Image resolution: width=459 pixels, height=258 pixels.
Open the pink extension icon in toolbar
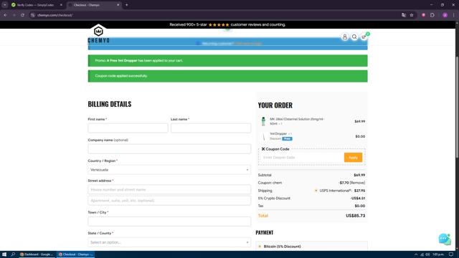click(423, 15)
